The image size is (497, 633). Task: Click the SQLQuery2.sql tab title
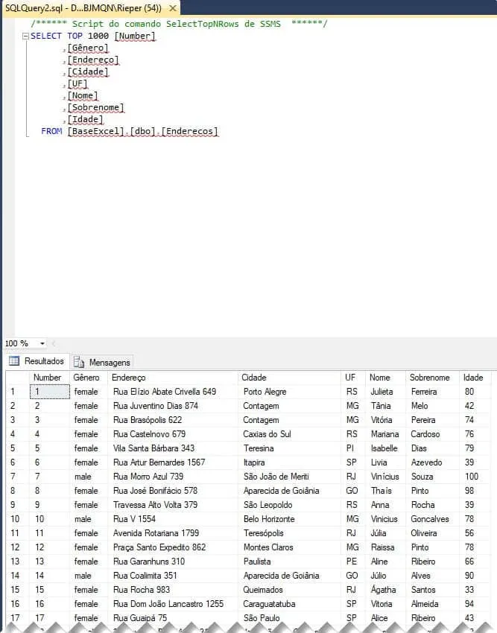pyautogui.click(x=83, y=8)
